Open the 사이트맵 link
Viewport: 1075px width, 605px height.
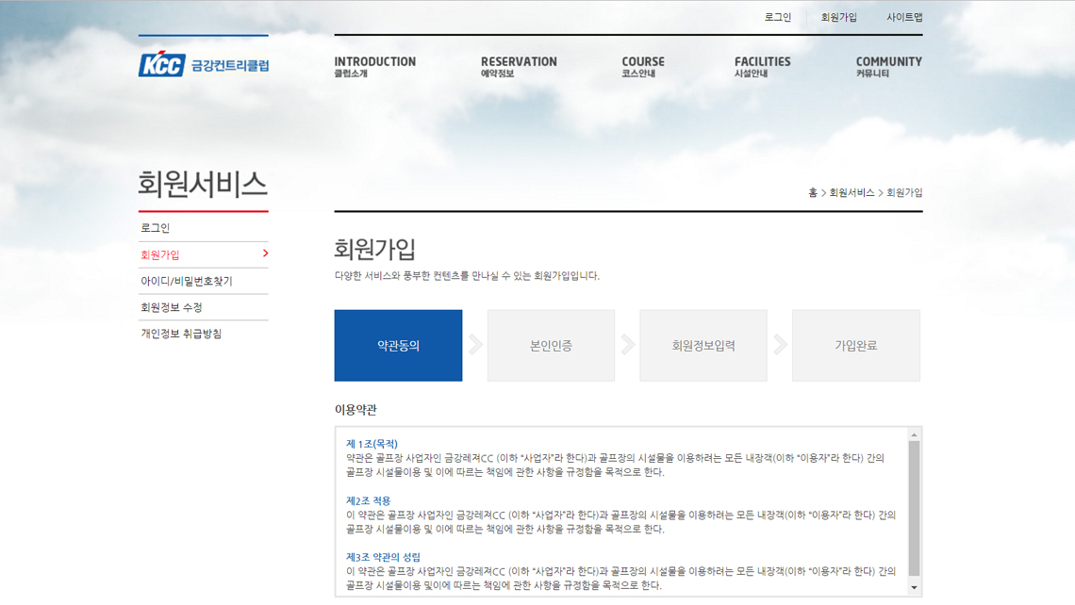pyautogui.click(x=903, y=17)
